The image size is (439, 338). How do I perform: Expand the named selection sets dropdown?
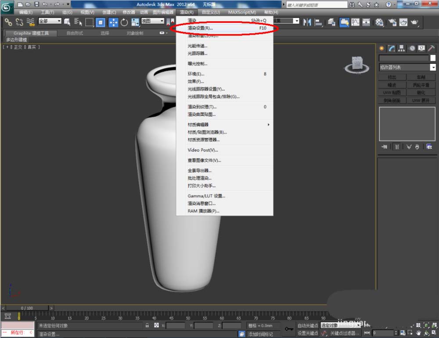tap(296, 21)
